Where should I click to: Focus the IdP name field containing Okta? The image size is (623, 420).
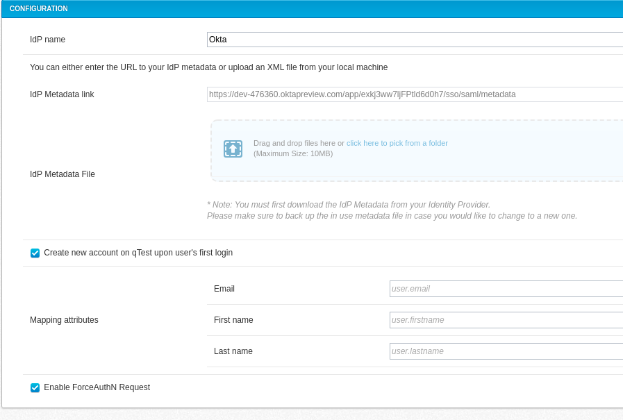click(x=415, y=40)
